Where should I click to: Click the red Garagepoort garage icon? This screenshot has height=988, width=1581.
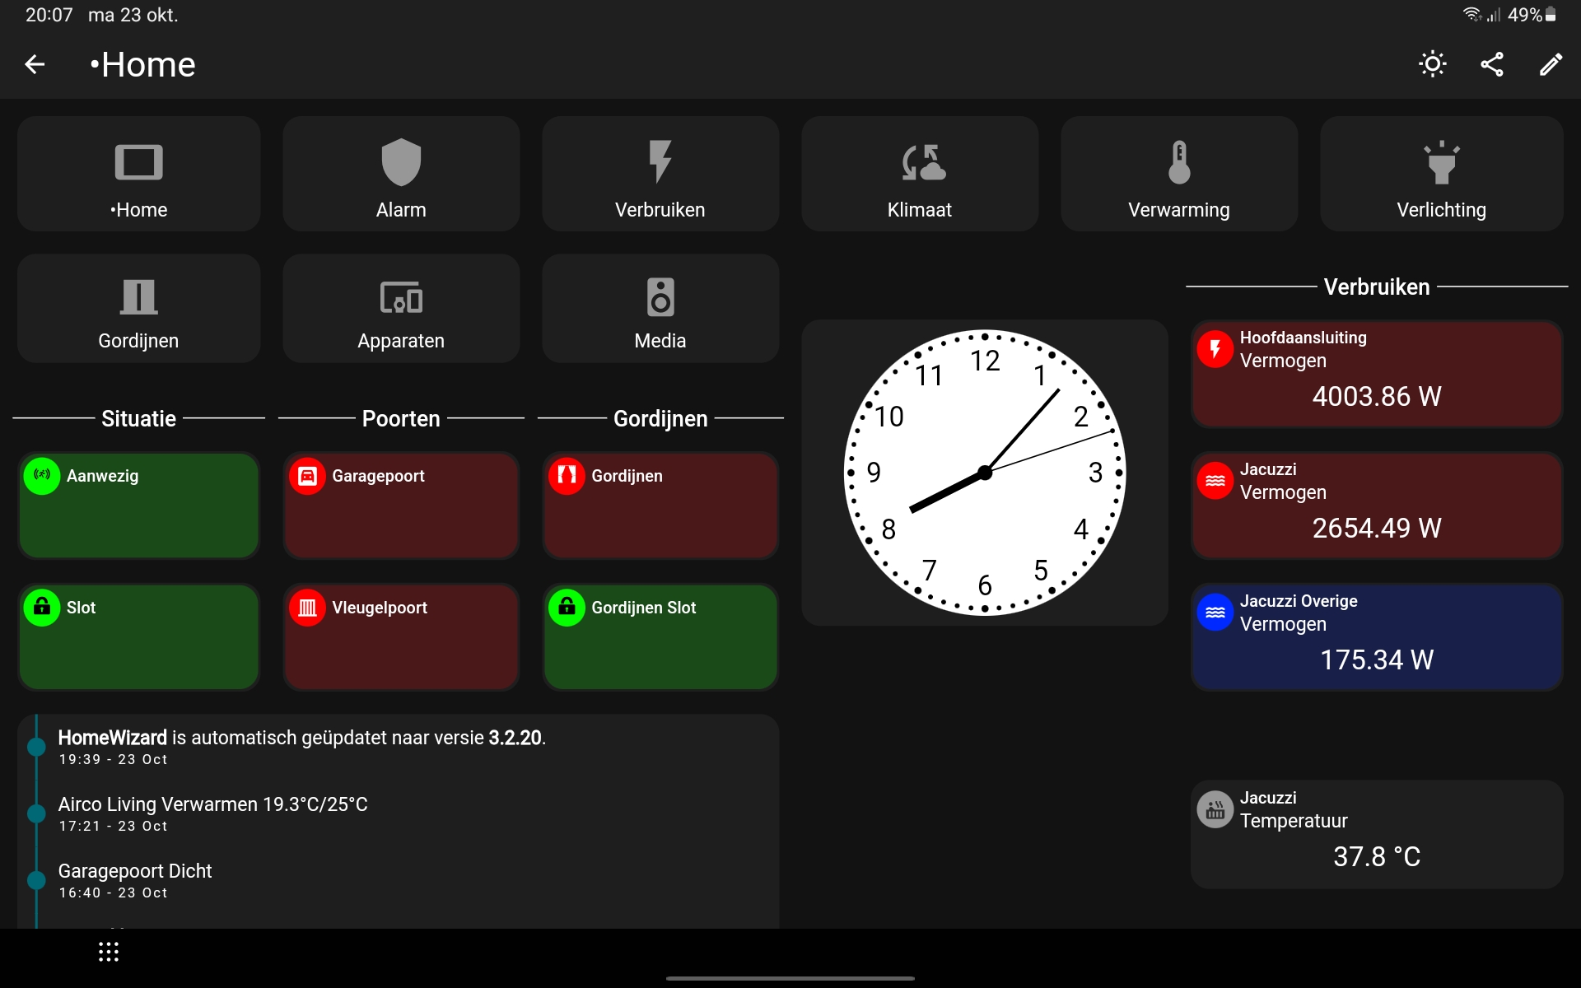pyautogui.click(x=307, y=476)
